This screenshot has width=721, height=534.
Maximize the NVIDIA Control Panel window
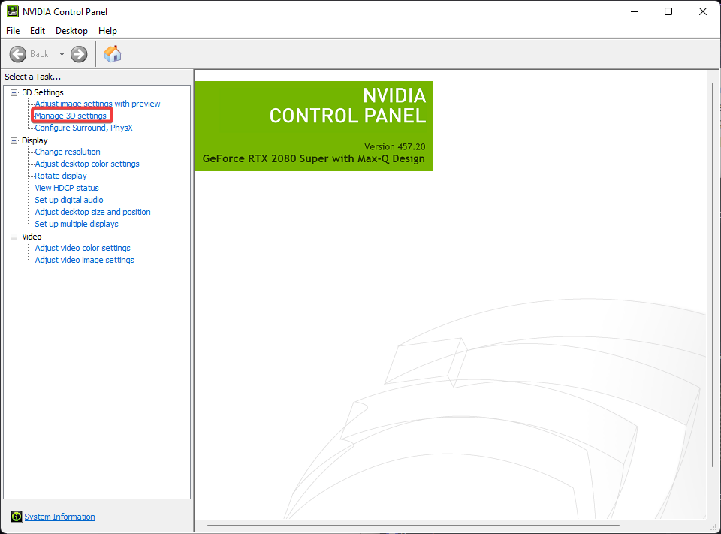pyautogui.click(x=668, y=11)
